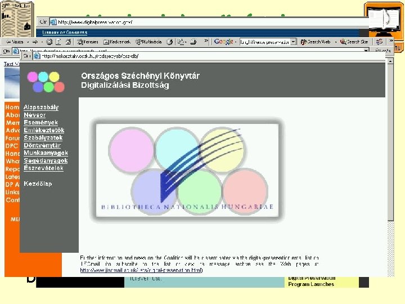Image resolution: width=405 pixels, height=304 pixels.
Task: Open the jiscmail.ac.uk digital-preservation link
Action: point(141,270)
